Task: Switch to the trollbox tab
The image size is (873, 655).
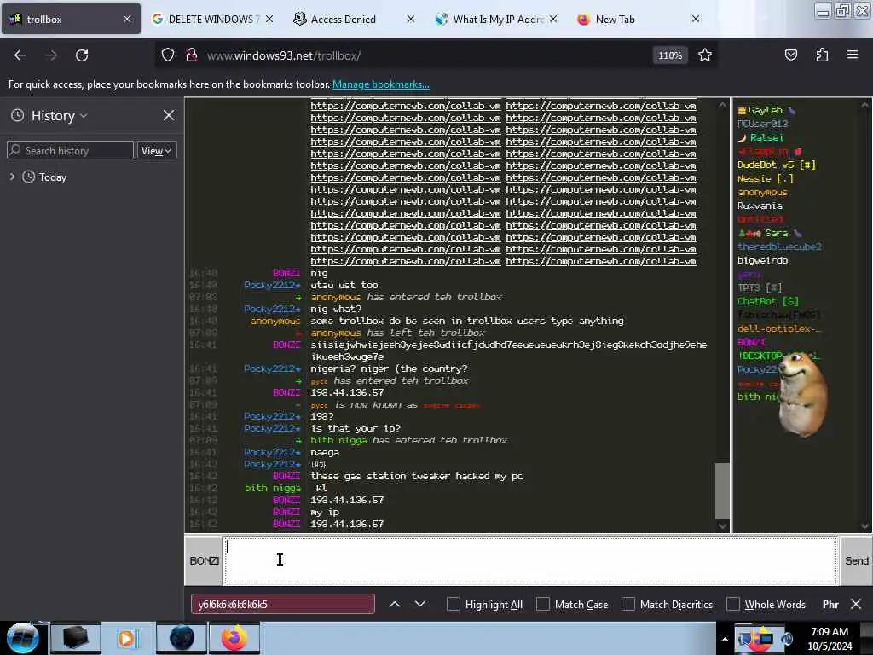Action: 71,19
